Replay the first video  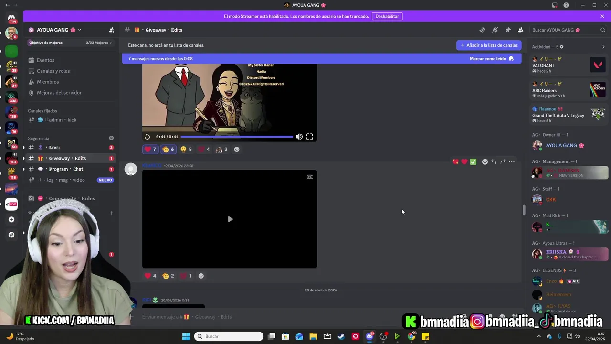tap(147, 137)
